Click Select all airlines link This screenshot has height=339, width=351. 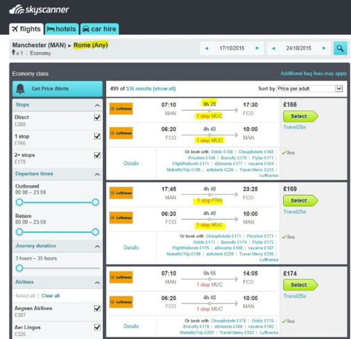click(25, 296)
